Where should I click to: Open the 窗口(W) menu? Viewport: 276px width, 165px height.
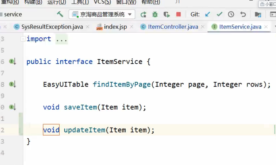[x=126, y=2]
